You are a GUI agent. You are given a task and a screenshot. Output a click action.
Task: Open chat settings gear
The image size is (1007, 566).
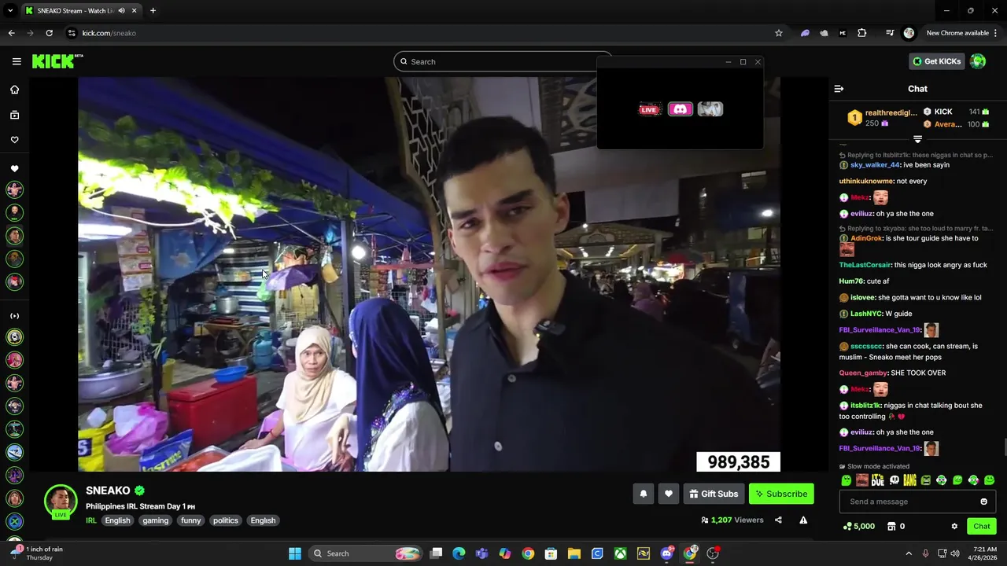pyautogui.click(x=954, y=527)
